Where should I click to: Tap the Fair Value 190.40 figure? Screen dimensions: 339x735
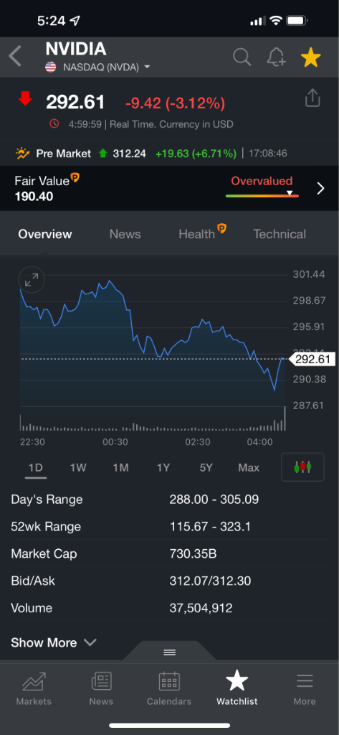tap(34, 196)
